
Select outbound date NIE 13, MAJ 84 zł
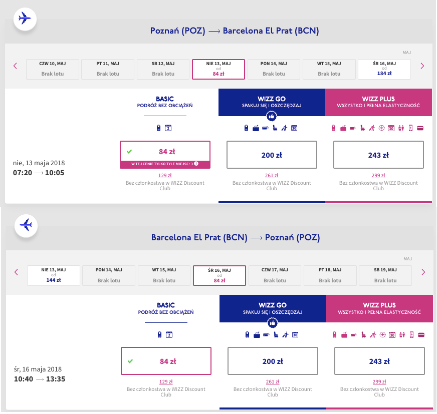(218, 69)
